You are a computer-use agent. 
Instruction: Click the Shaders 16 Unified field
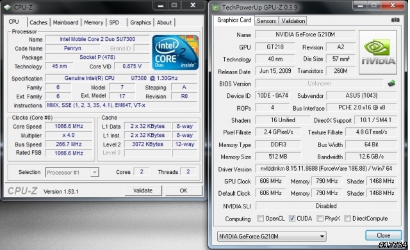click(283, 120)
